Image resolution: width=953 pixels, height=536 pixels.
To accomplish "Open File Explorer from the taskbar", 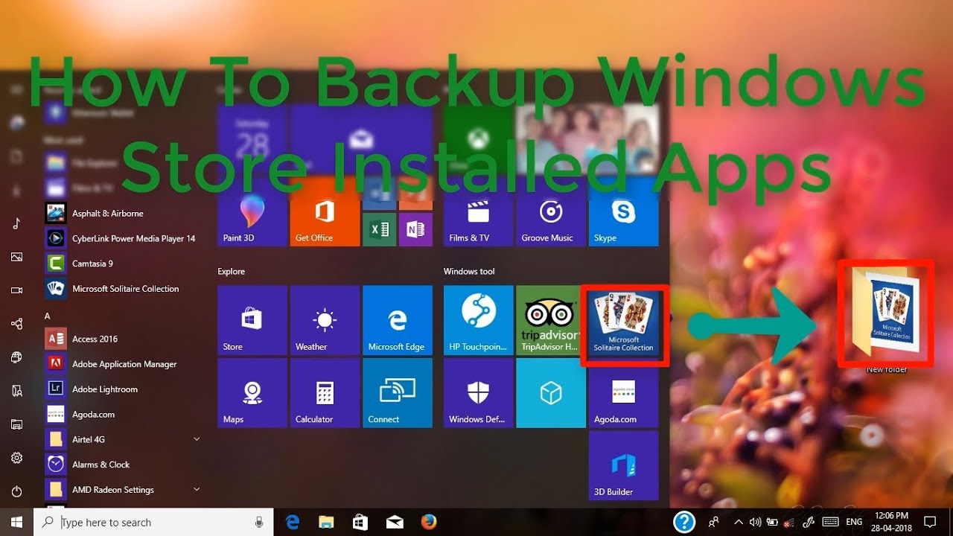I will [326, 523].
